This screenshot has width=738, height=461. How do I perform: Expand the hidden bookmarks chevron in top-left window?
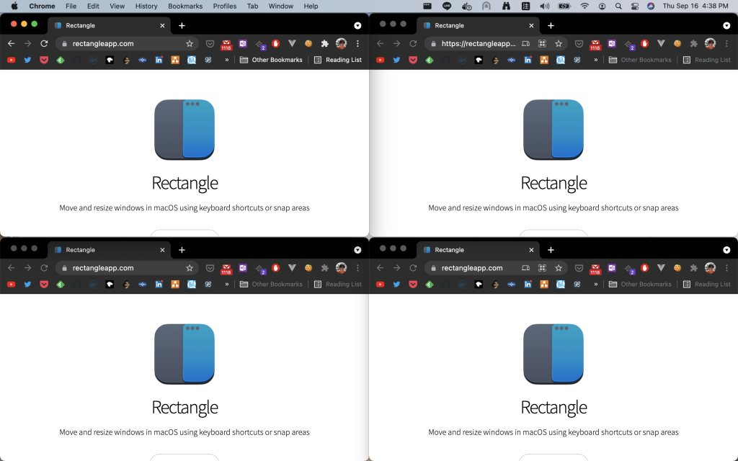[227, 60]
